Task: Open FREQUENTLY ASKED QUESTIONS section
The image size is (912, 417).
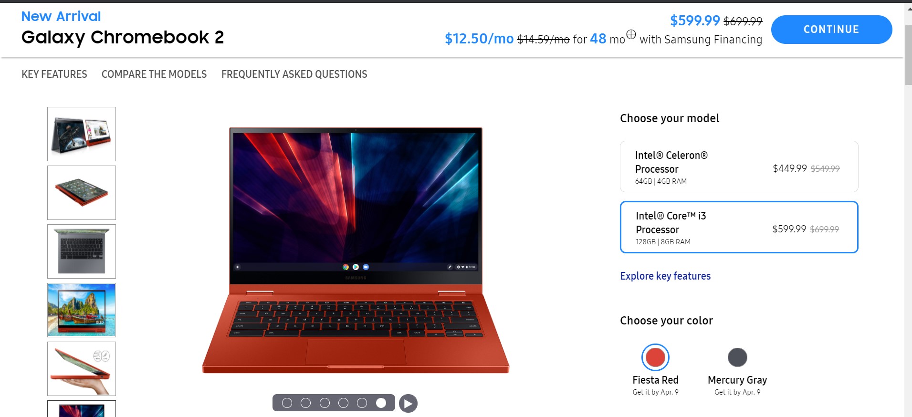Action: click(294, 74)
